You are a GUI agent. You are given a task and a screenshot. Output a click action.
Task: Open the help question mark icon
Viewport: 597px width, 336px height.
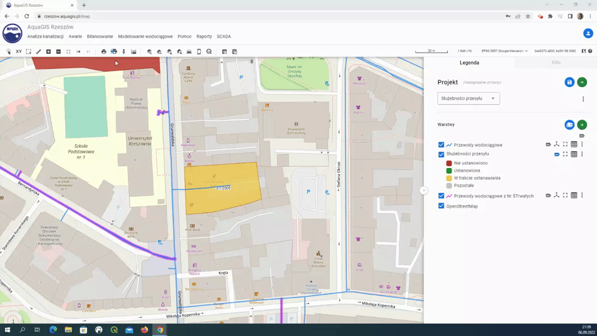(x=590, y=51)
